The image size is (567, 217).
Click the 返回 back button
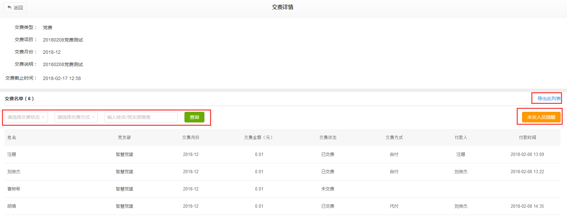[x=15, y=8]
